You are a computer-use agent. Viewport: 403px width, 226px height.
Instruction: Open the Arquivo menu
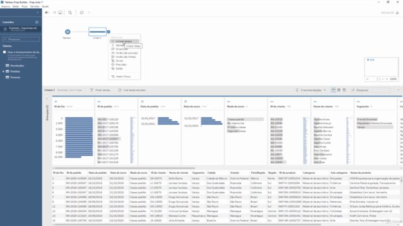[x=6, y=6]
